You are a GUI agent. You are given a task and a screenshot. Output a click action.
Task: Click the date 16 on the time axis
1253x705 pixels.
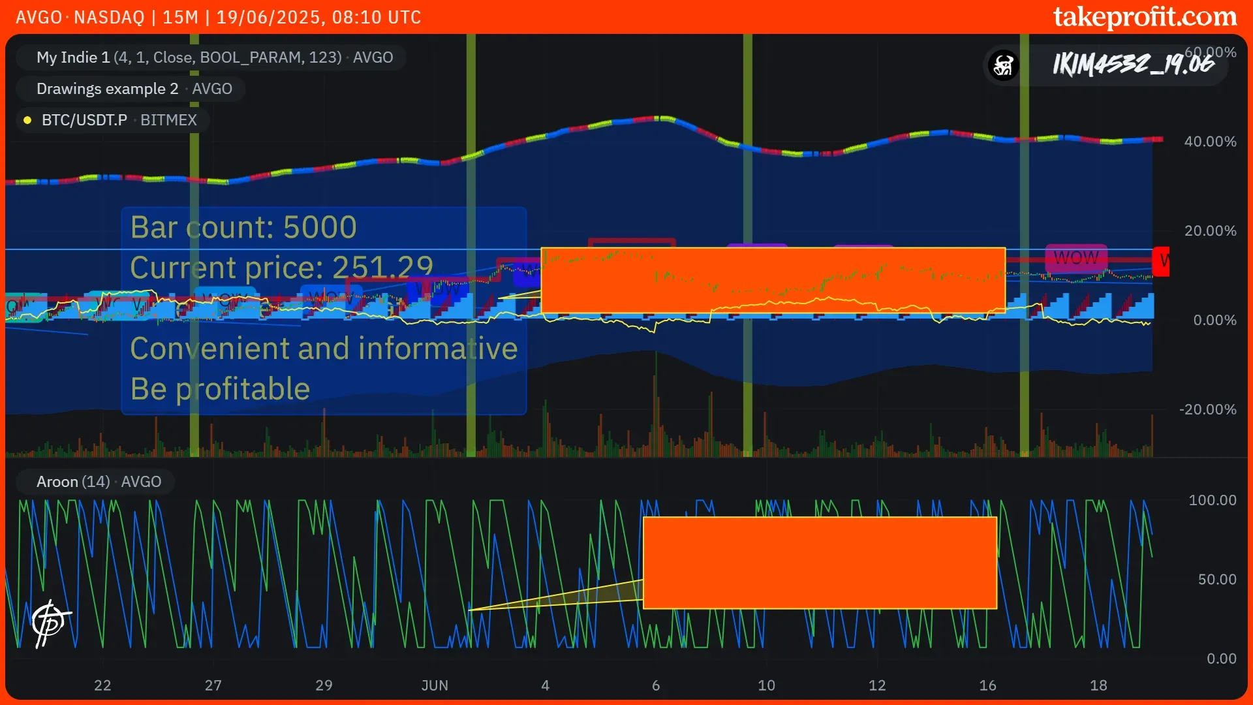(x=987, y=685)
